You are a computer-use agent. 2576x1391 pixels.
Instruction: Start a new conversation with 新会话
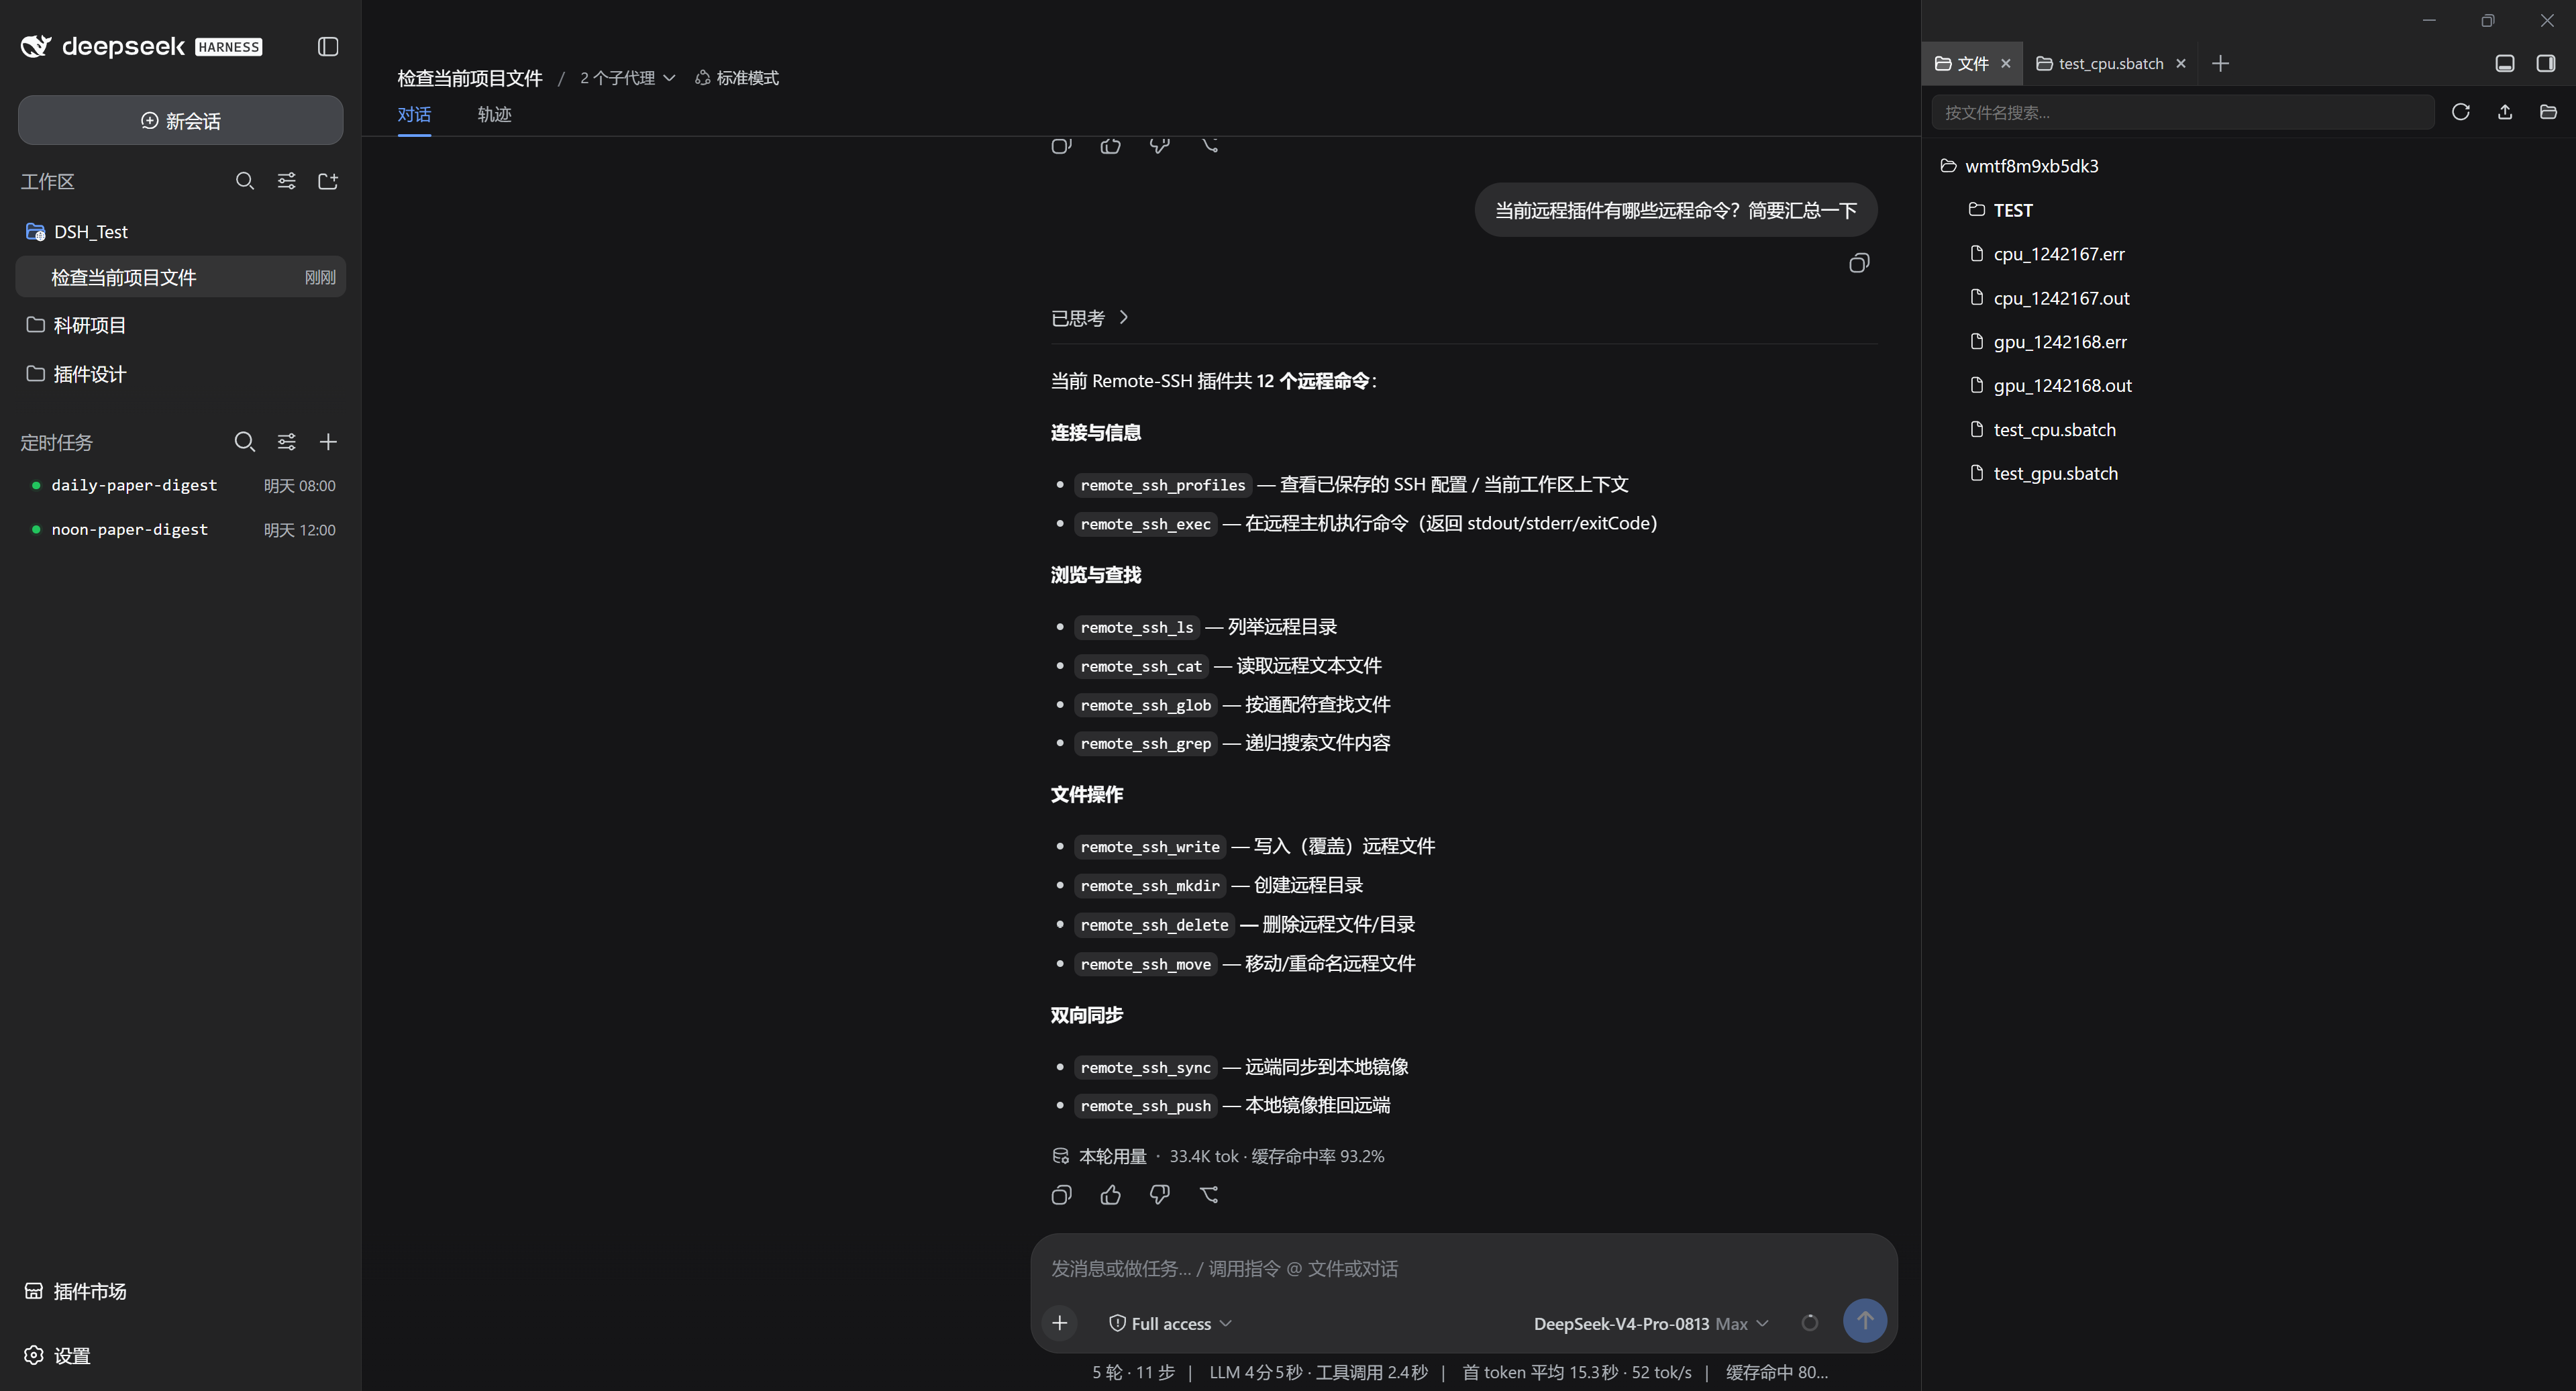(181, 120)
